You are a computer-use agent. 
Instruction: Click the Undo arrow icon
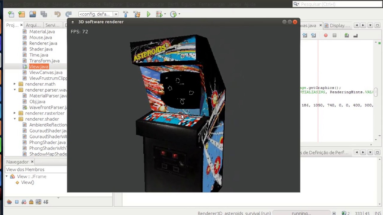(57, 14)
